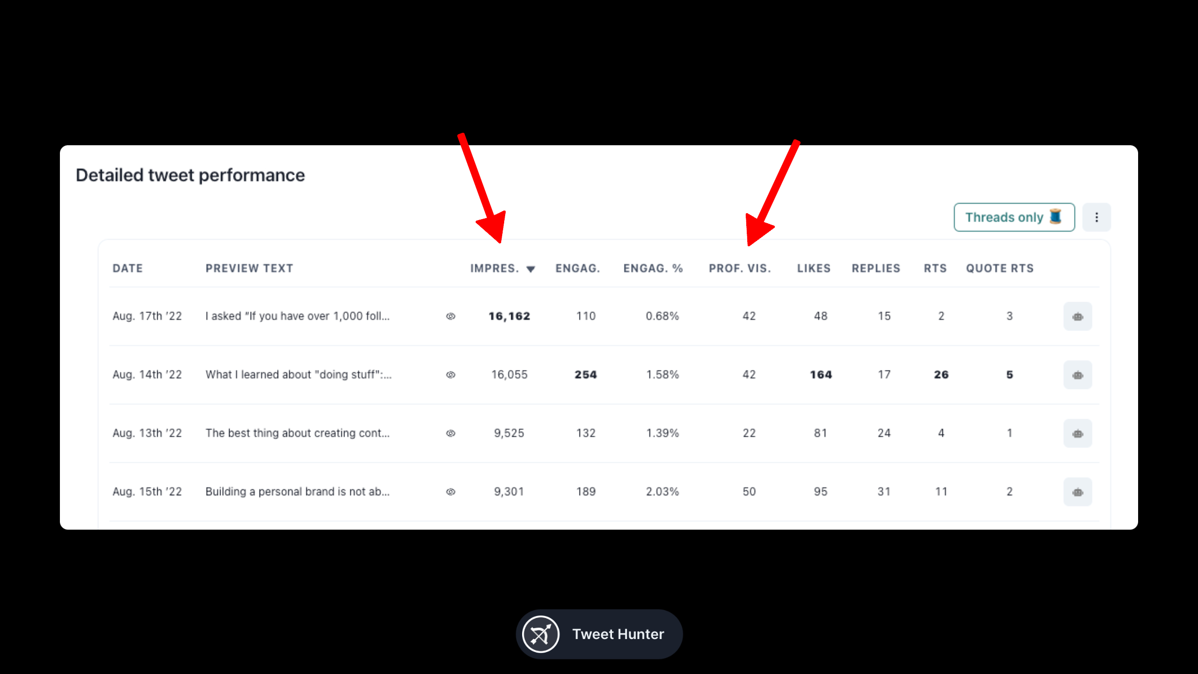Click the robot icon for Aug. 17th tweet
Viewport: 1198px width, 674px height.
[1078, 317]
